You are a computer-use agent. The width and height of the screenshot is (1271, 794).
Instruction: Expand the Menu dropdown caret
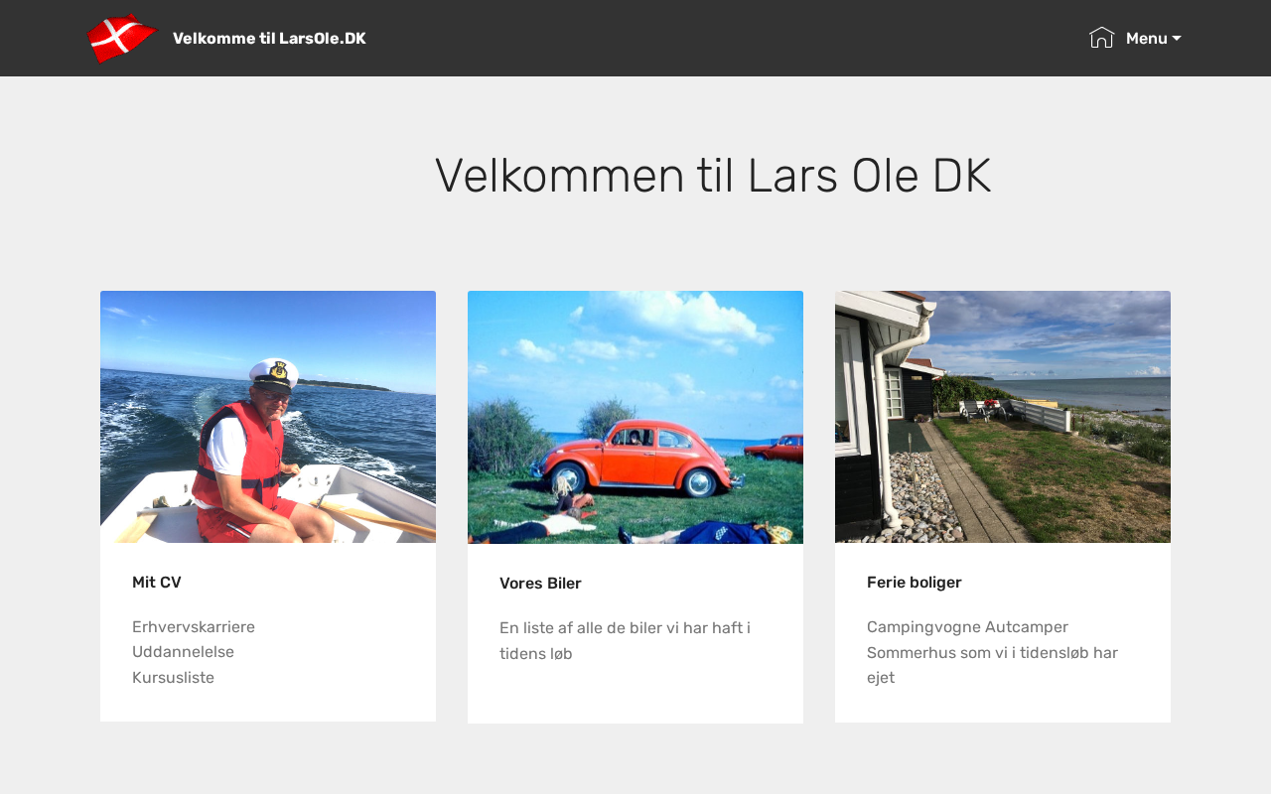click(1177, 39)
